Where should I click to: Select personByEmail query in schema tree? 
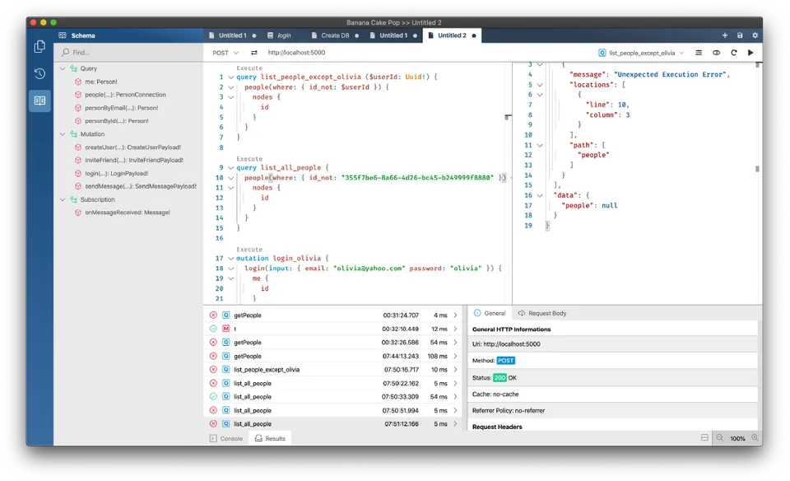[122, 108]
